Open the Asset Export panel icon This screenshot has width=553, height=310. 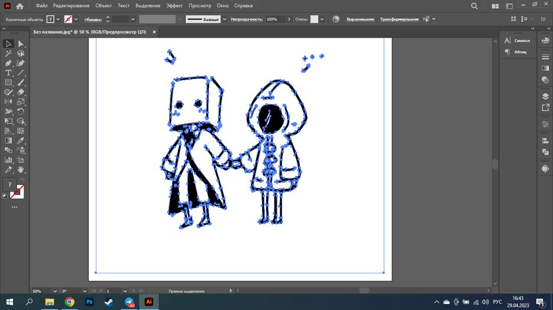click(545, 107)
